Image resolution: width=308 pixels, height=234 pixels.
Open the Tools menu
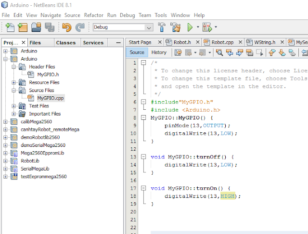[161, 15]
